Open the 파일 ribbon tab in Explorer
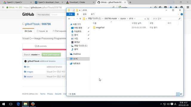The image size is (191, 107). click(x=70, y=14)
